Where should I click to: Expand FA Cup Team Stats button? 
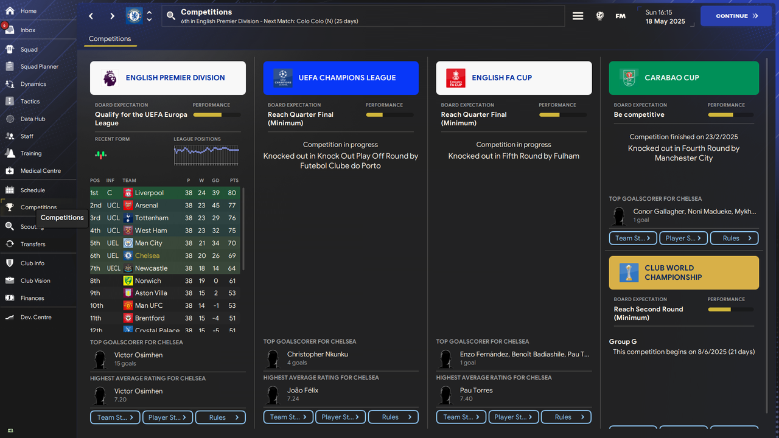(461, 417)
